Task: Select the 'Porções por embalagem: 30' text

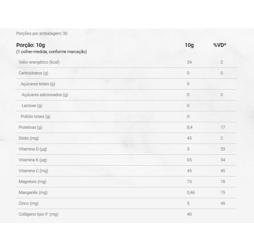Action: [42, 33]
